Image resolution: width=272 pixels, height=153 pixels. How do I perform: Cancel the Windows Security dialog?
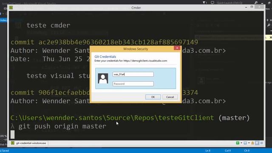tap(170, 97)
